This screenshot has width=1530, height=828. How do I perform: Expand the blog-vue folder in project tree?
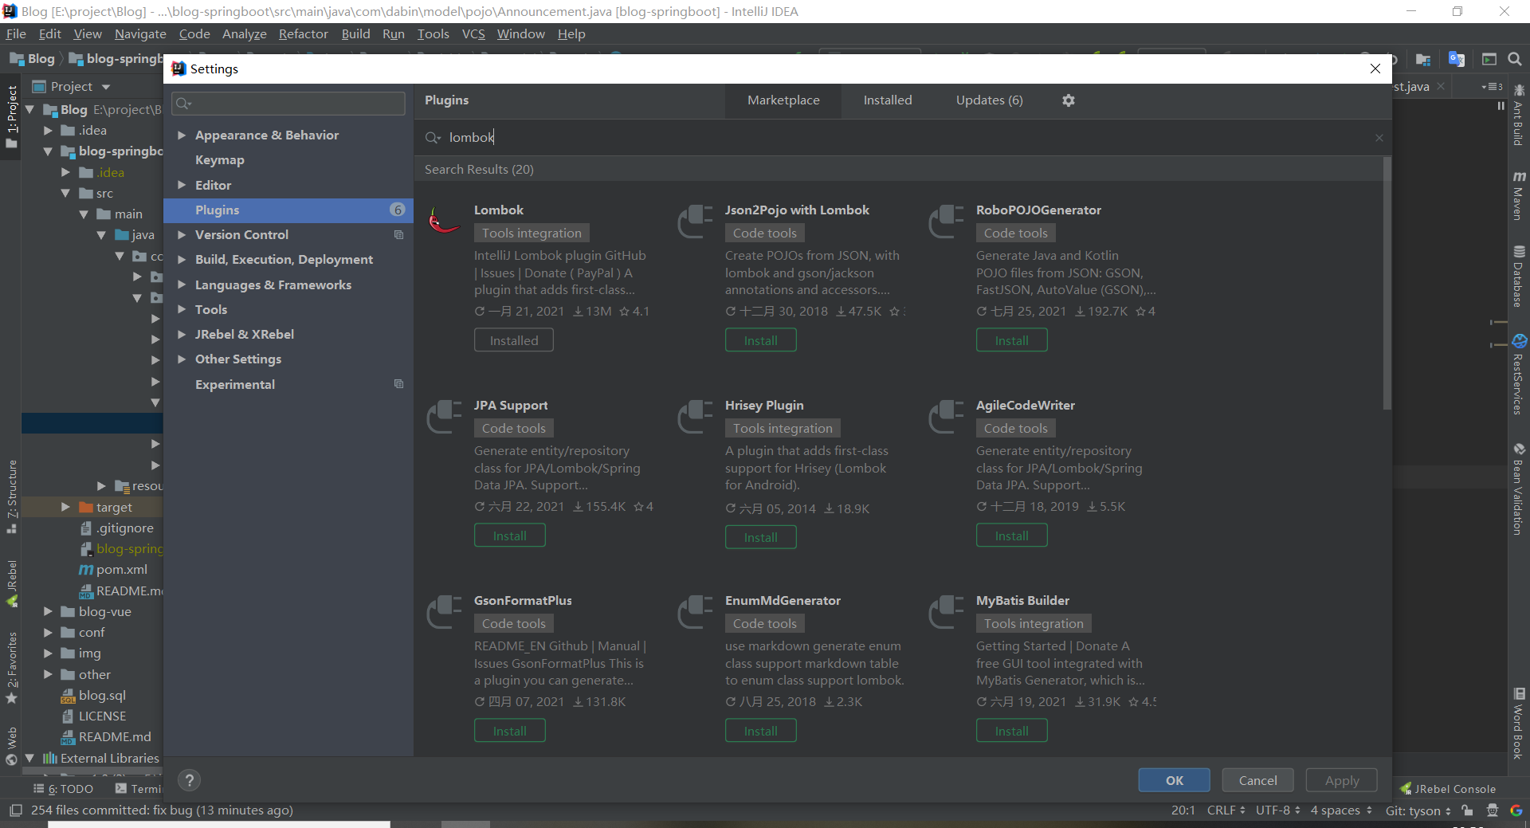pyautogui.click(x=48, y=612)
